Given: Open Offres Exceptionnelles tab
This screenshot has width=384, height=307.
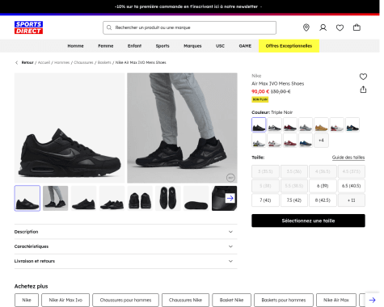Looking at the screenshot, I should pos(289,46).
